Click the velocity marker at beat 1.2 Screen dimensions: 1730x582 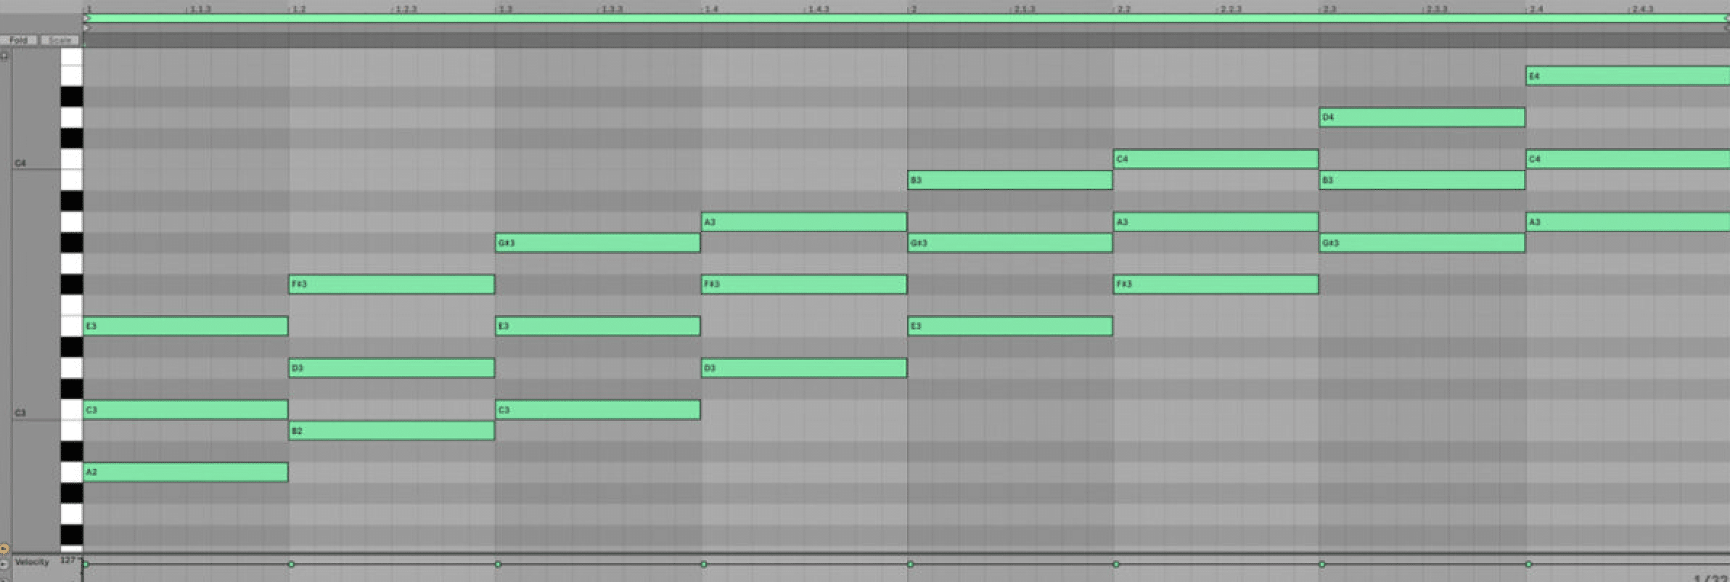(292, 564)
